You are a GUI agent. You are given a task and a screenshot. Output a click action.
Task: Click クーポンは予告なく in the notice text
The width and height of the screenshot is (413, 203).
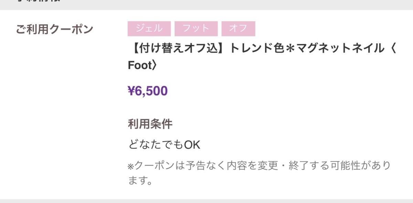(x=179, y=166)
